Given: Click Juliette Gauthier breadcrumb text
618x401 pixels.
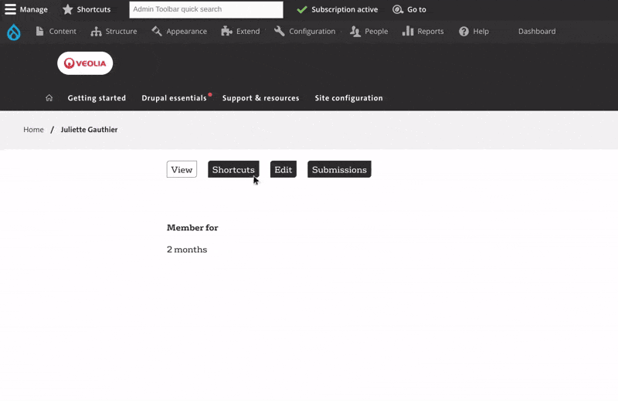Looking at the screenshot, I should click(x=89, y=130).
